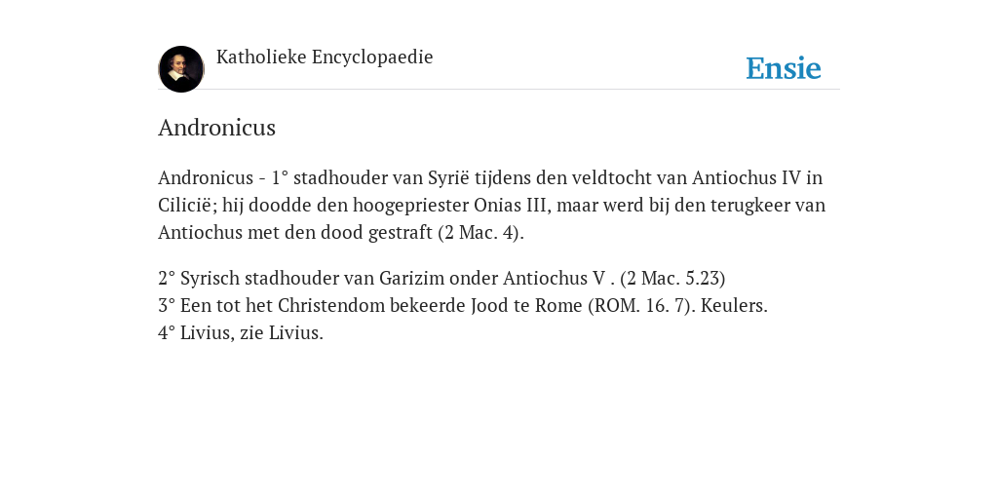This screenshot has height=499, width=998.
Task: Click the horizontal divider under the header
Action: (499, 89)
